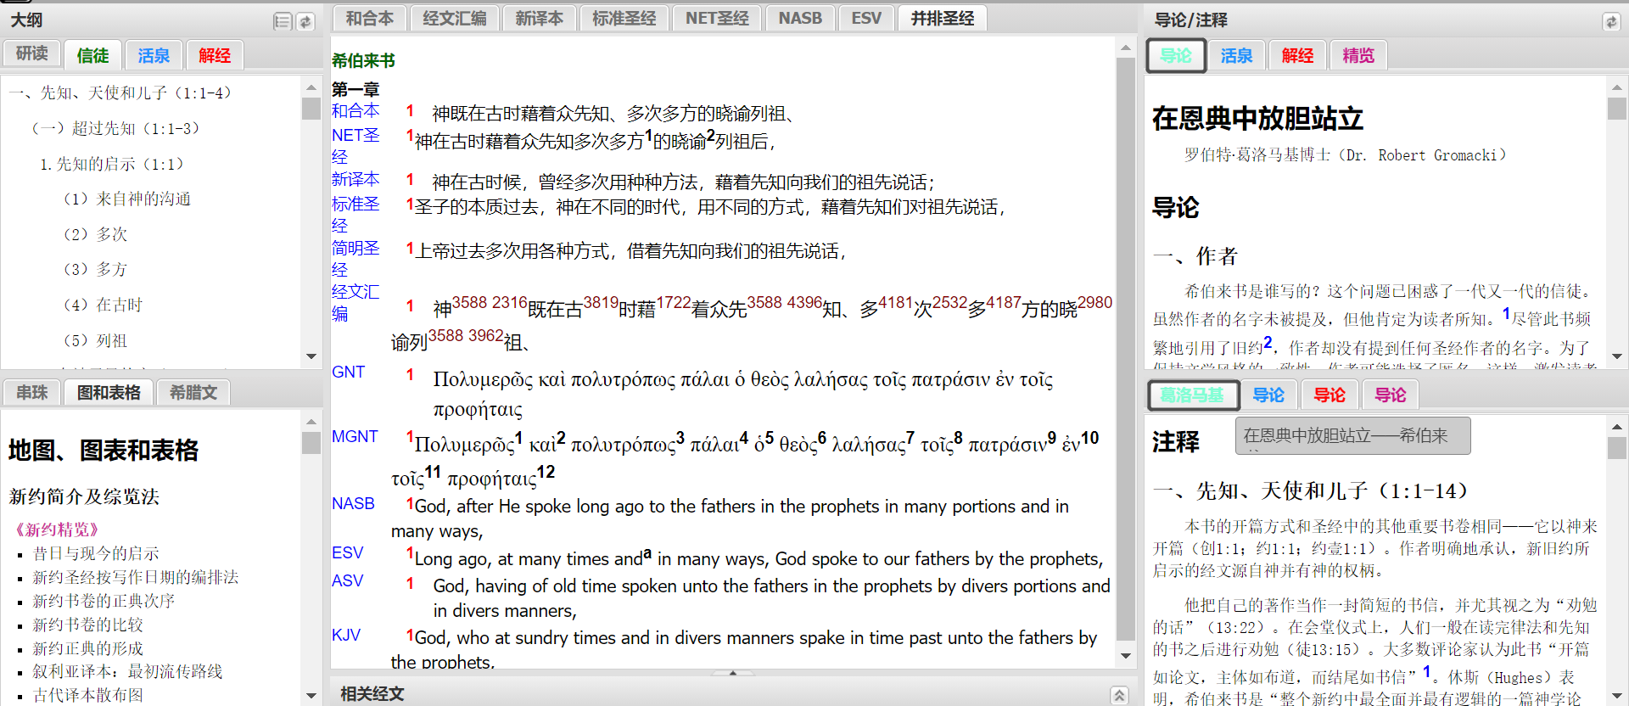The width and height of the screenshot is (1629, 706).
Task: Open 新约正典的形成 list item
Action: (x=87, y=647)
